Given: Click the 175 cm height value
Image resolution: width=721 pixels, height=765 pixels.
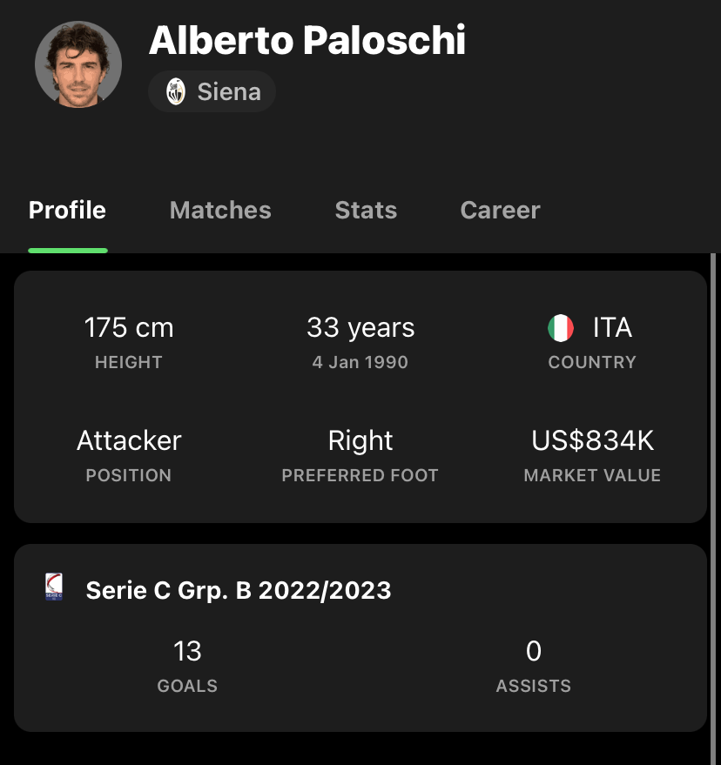Looking at the screenshot, I should point(129,327).
